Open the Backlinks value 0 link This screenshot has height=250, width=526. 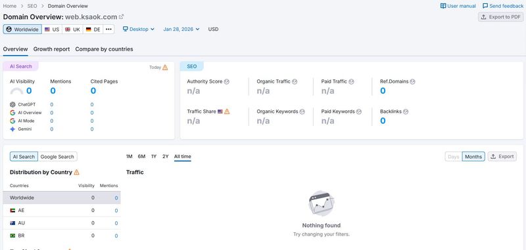(x=383, y=121)
